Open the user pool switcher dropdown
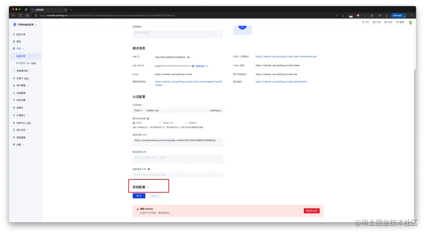 (27, 24)
